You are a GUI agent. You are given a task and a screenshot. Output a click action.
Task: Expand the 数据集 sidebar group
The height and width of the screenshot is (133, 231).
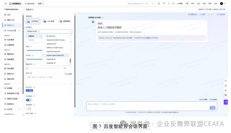pos(19,88)
